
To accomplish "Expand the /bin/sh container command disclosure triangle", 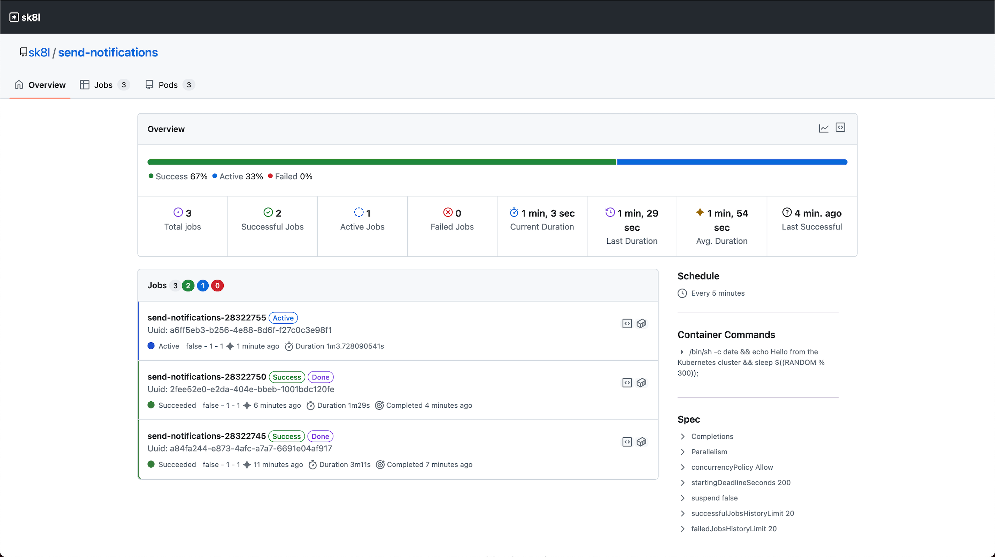I will click(x=682, y=352).
